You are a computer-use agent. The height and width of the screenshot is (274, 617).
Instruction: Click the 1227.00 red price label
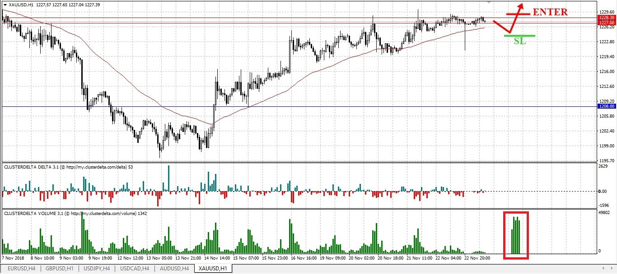click(x=607, y=23)
